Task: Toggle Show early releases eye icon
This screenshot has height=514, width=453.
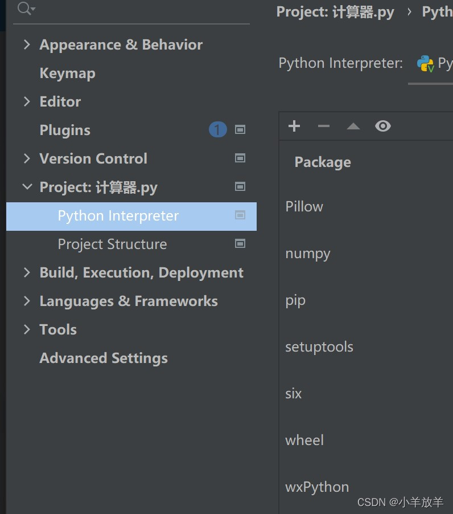Action: pyautogui.click(x=382, y=126)
